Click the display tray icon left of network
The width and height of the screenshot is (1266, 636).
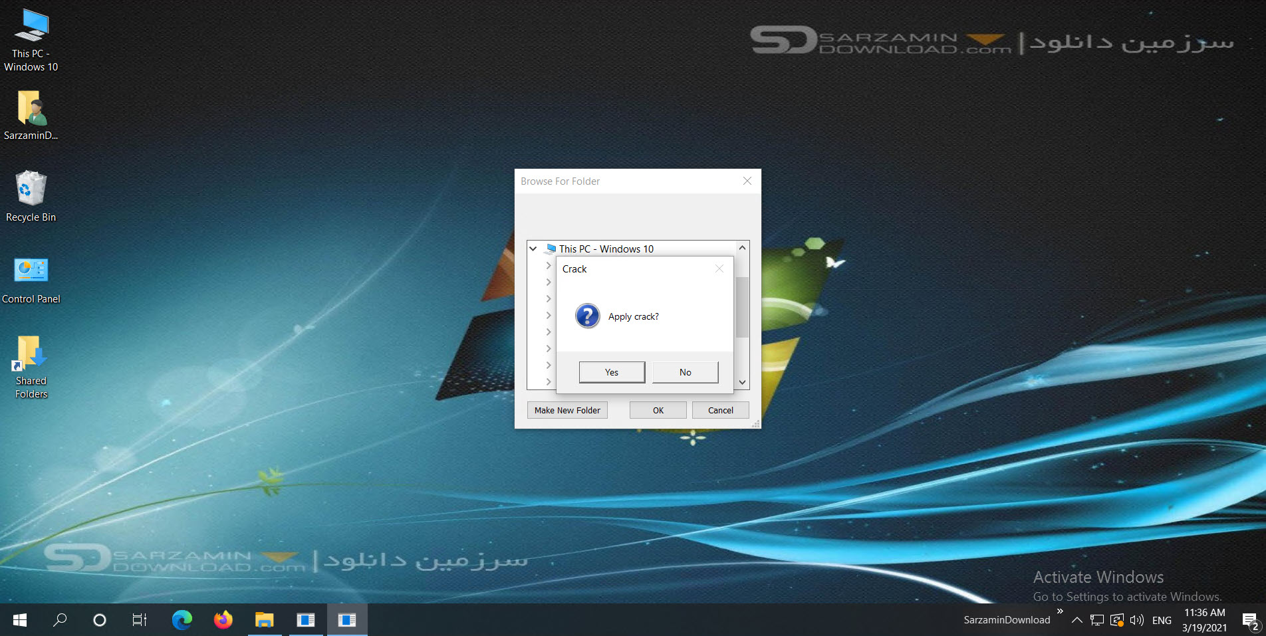[1097, 620]
